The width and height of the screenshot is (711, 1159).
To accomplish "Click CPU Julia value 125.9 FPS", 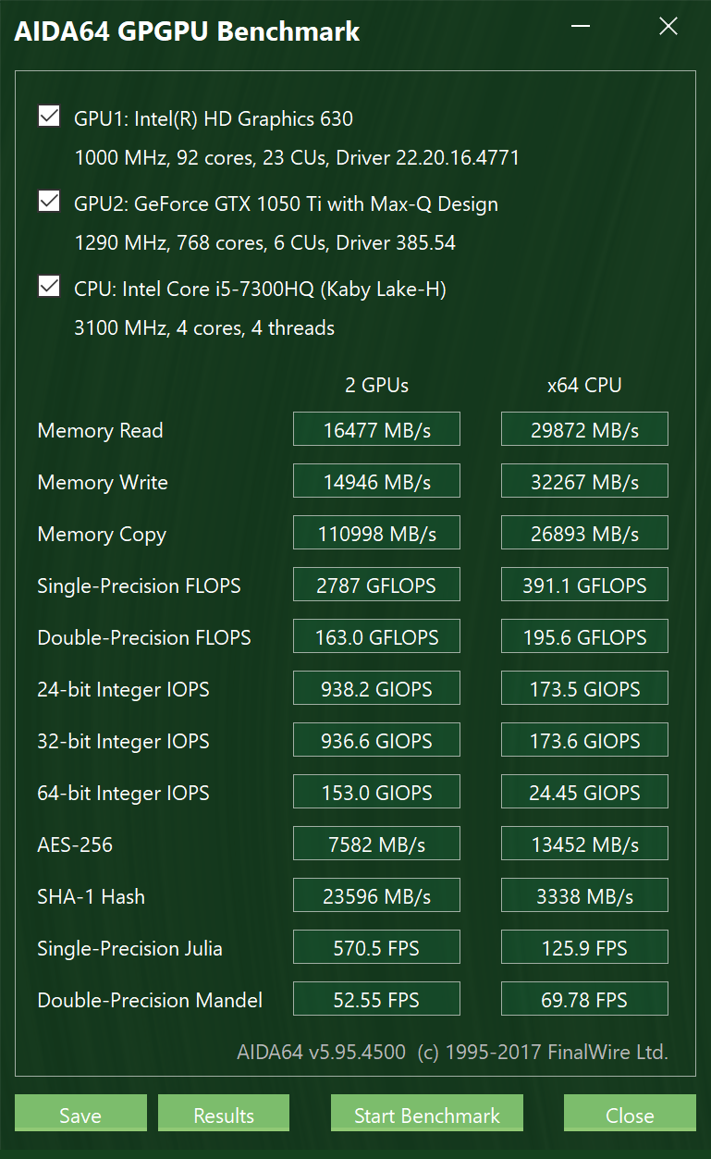I will pyautogui.click(x=584, y=948).
